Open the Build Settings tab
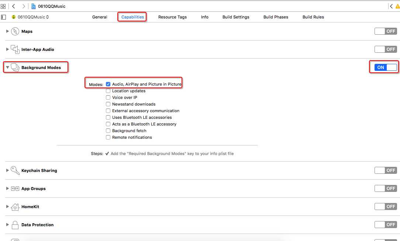Image resolution: width=400 pixels, height=241 pixels. coord(236,17)
